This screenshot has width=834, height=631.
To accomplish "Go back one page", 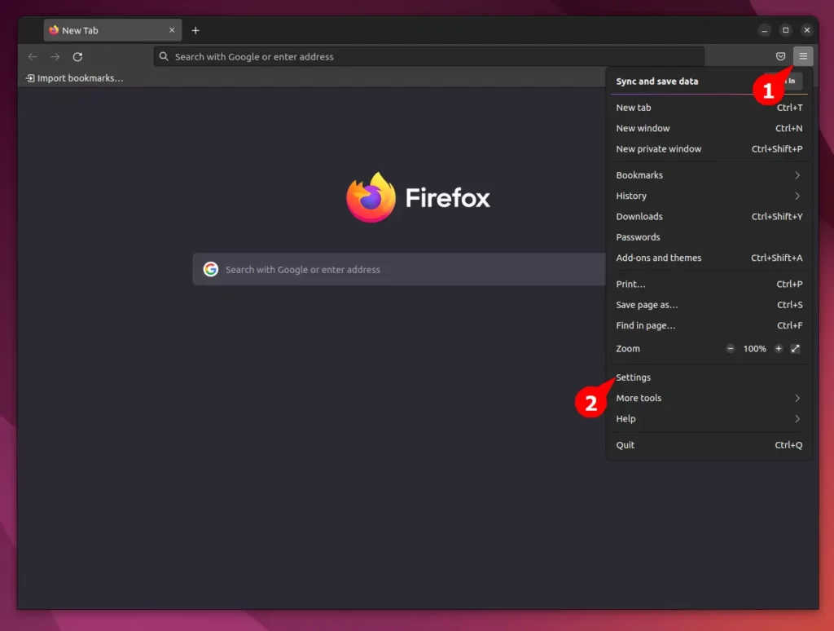I will (33, 56).
